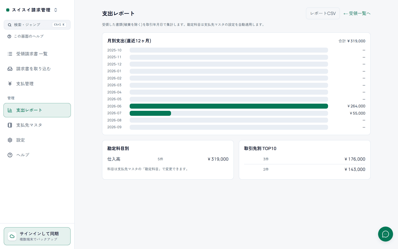Click the 2026-01 month label
Viewport: 398px width, 249px height.
click(114, 71)
